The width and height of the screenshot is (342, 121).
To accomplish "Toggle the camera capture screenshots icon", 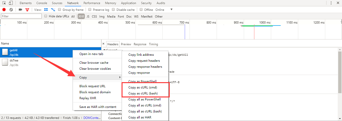I will tap(20, 10).
